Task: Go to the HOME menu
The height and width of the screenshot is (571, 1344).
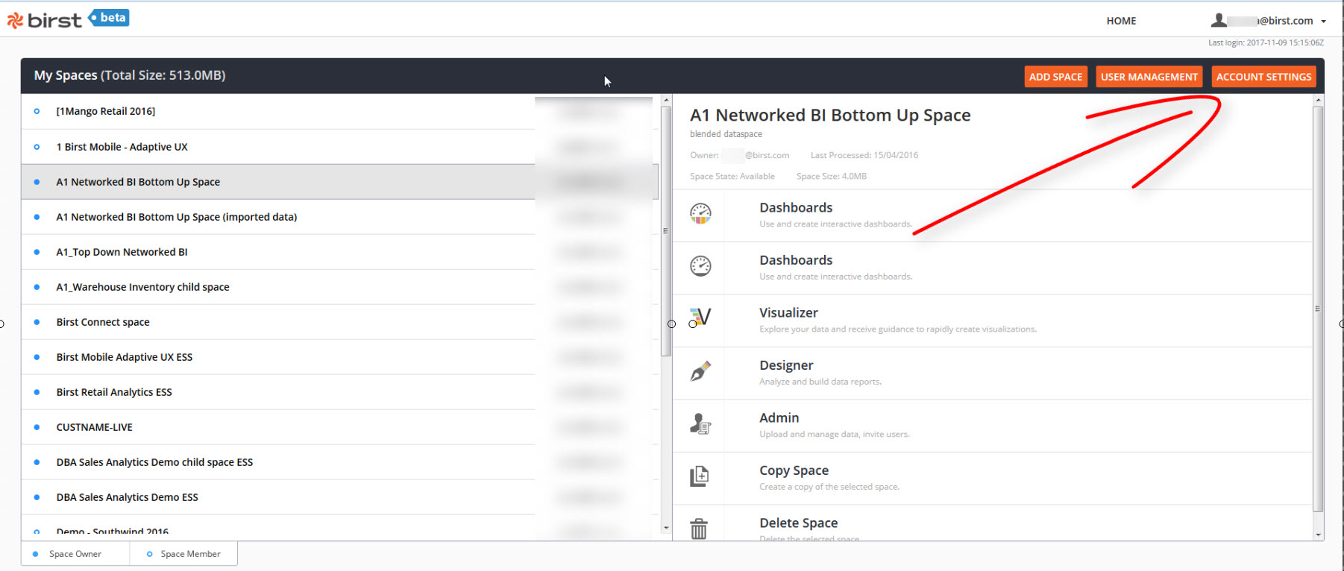Action: point(1121,21)
